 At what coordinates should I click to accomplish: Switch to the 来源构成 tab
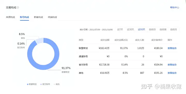tap(10, 17)
